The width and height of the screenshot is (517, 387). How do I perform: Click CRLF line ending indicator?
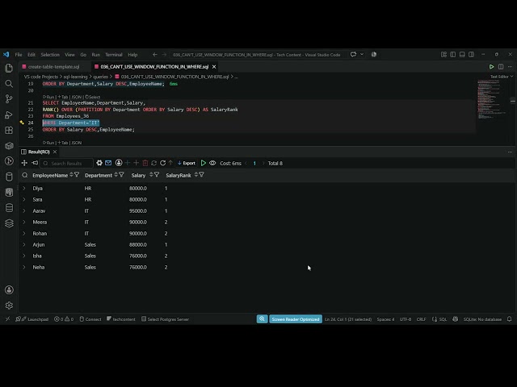point(421,319)
